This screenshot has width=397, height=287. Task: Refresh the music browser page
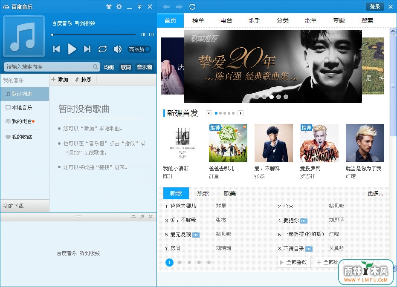click(x=192, y=7)
